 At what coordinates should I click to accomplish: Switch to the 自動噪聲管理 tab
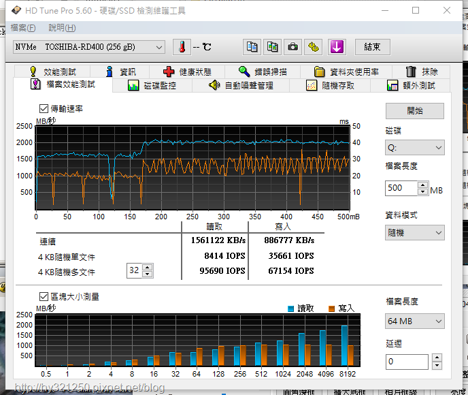point(241,86)
